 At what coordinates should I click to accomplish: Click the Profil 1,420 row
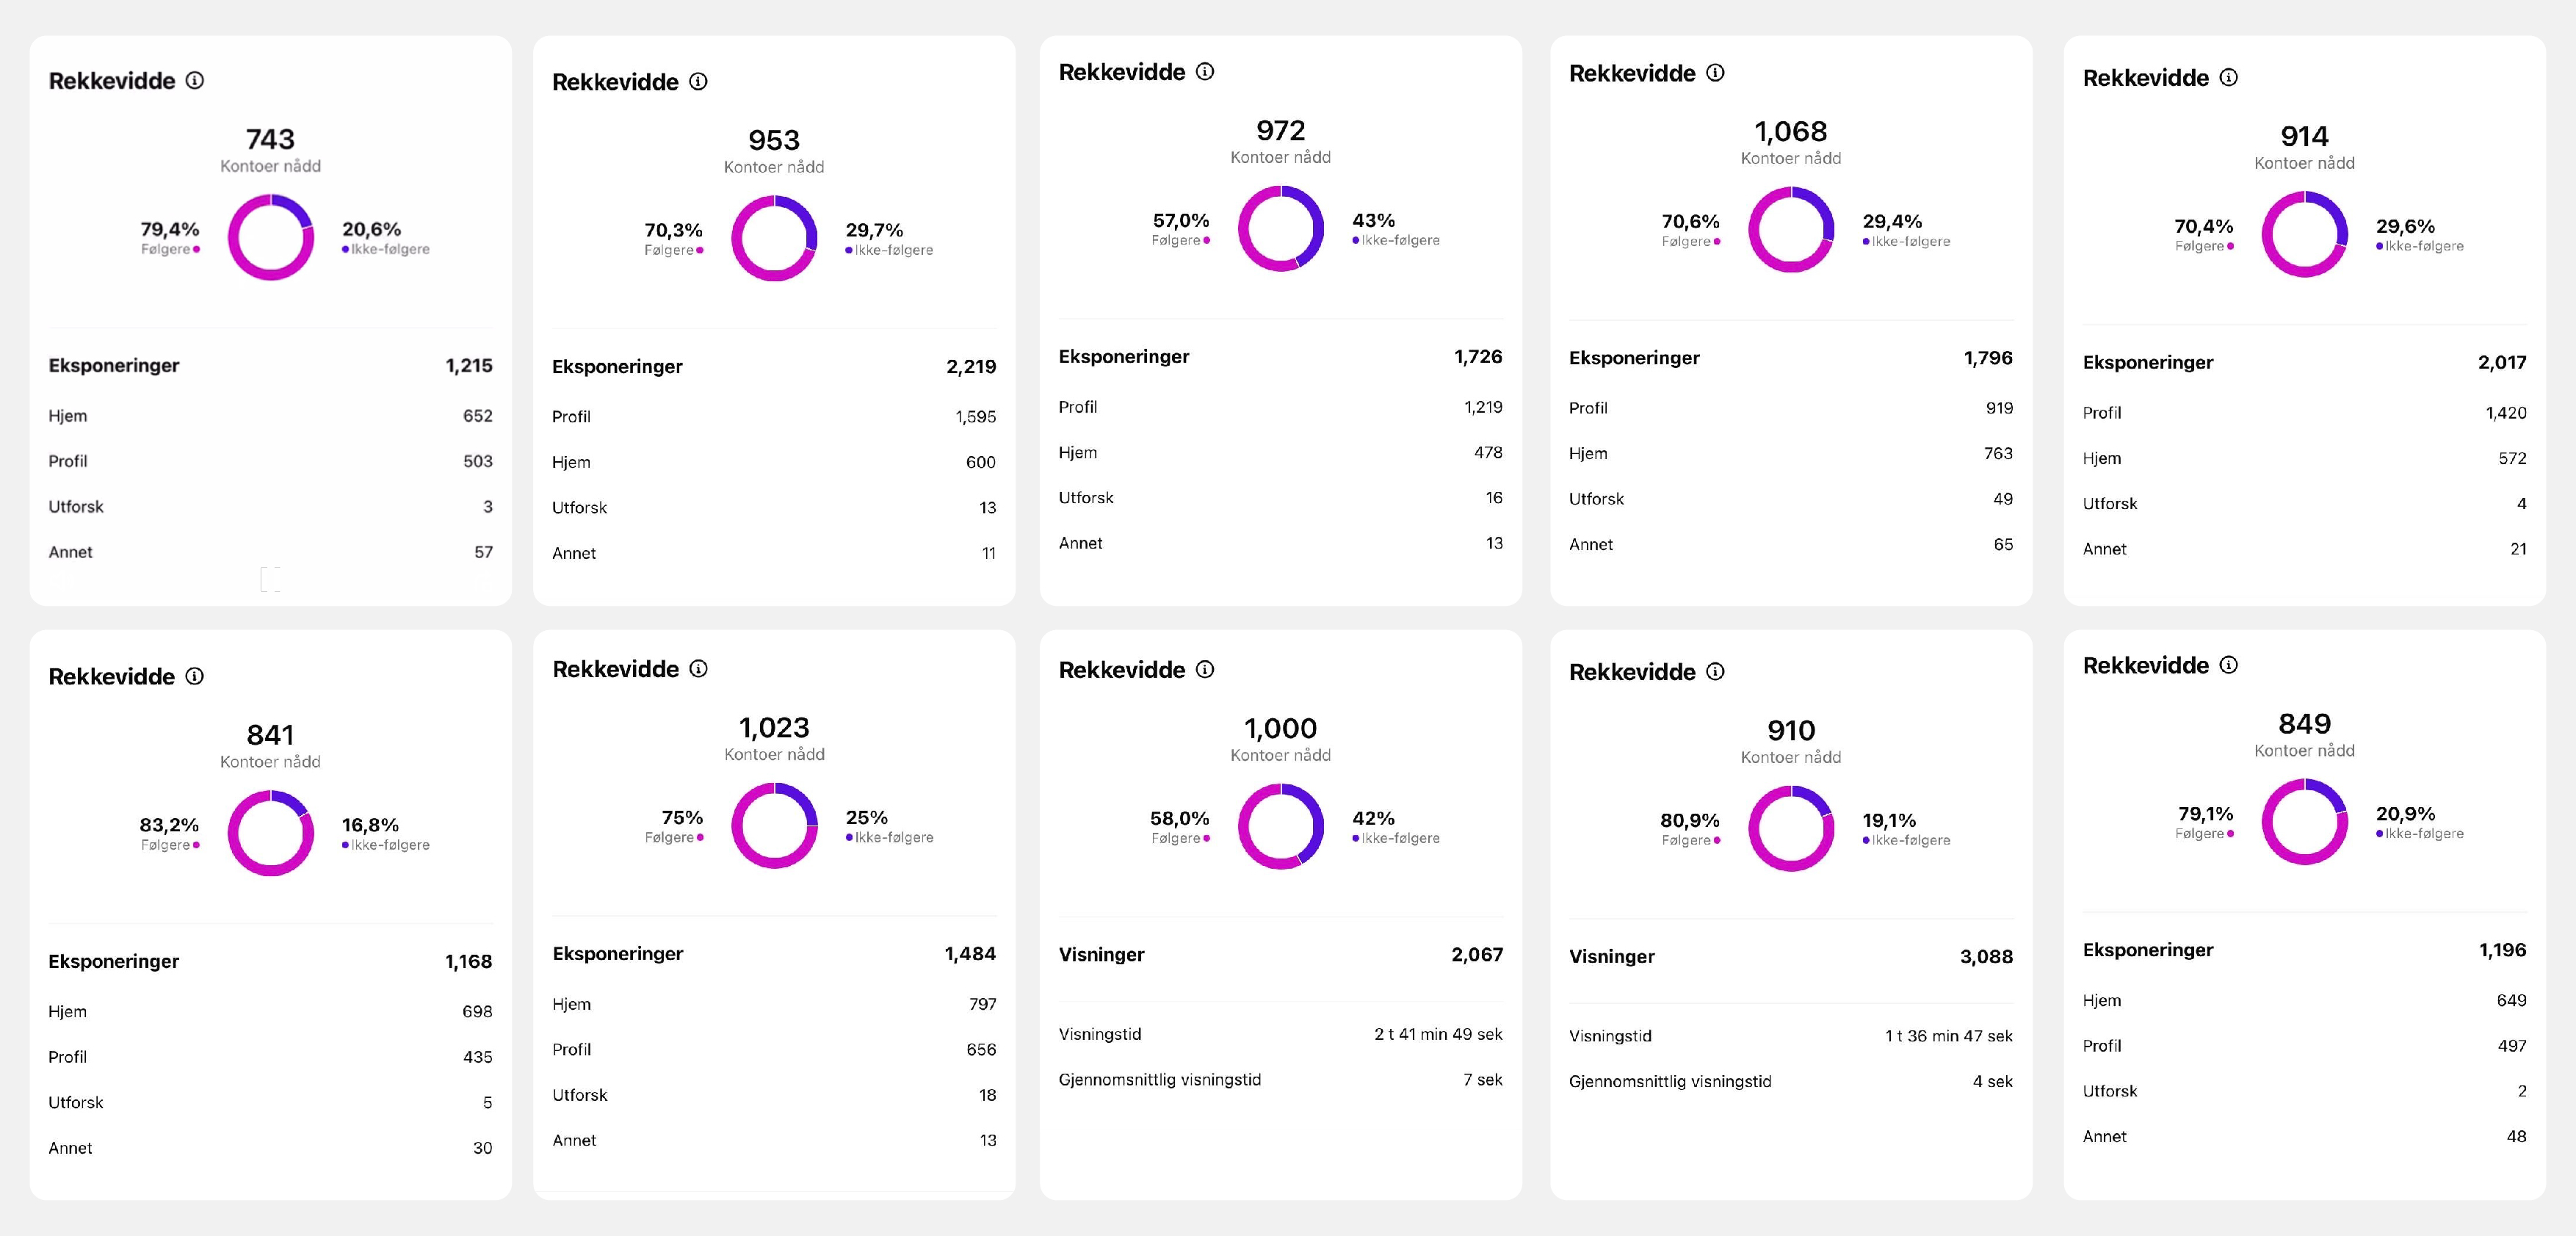coord(2304,412)
